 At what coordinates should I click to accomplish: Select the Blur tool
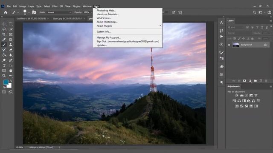[x=11, y=55]
